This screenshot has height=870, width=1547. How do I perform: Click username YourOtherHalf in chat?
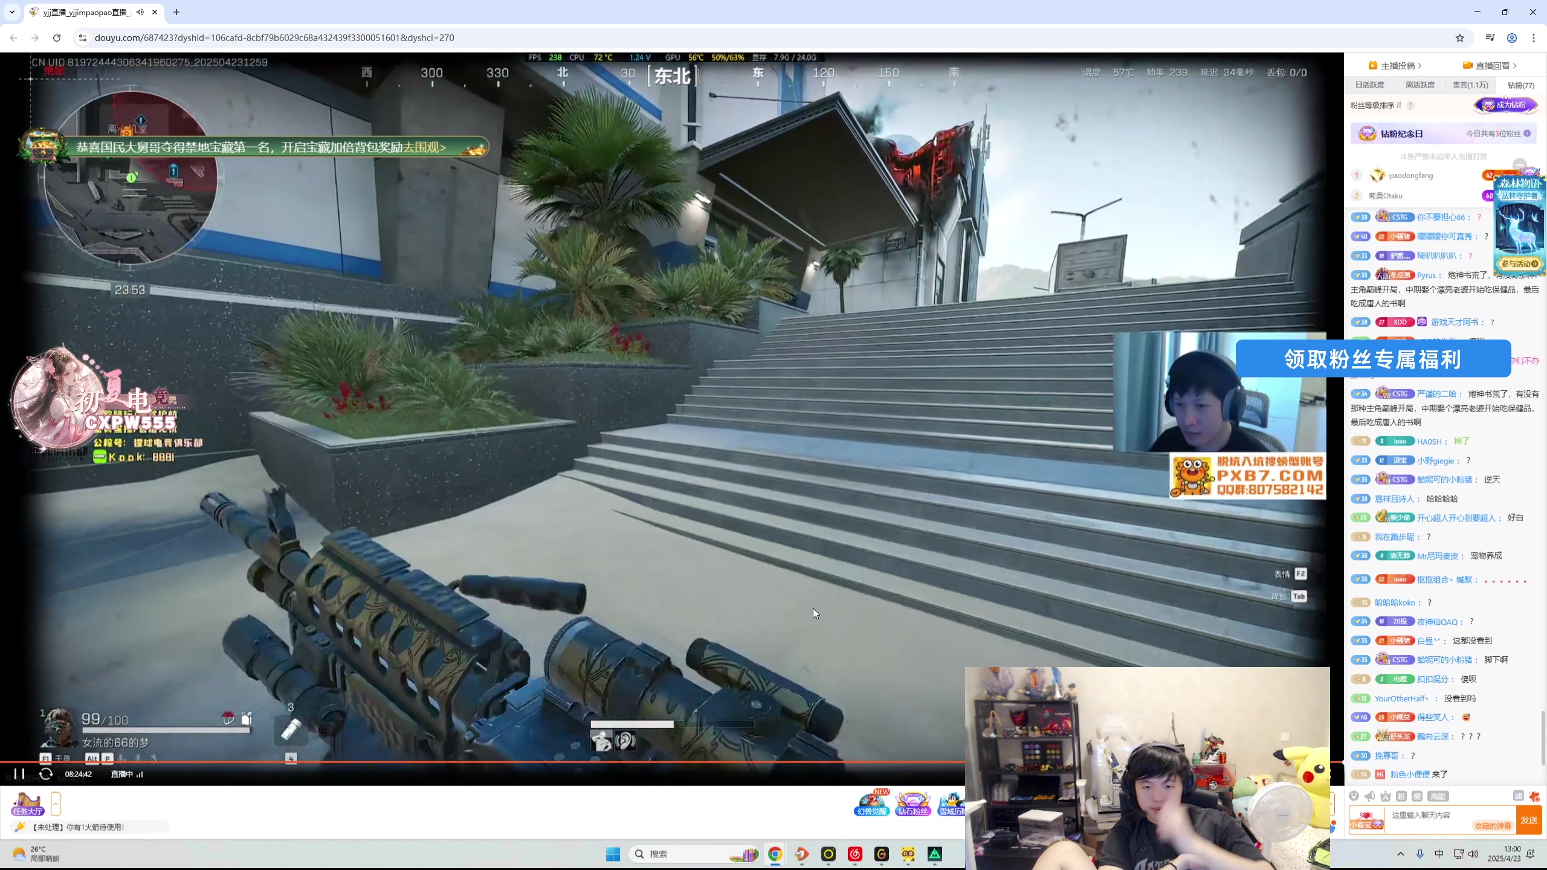click(x=1401, y=698)
